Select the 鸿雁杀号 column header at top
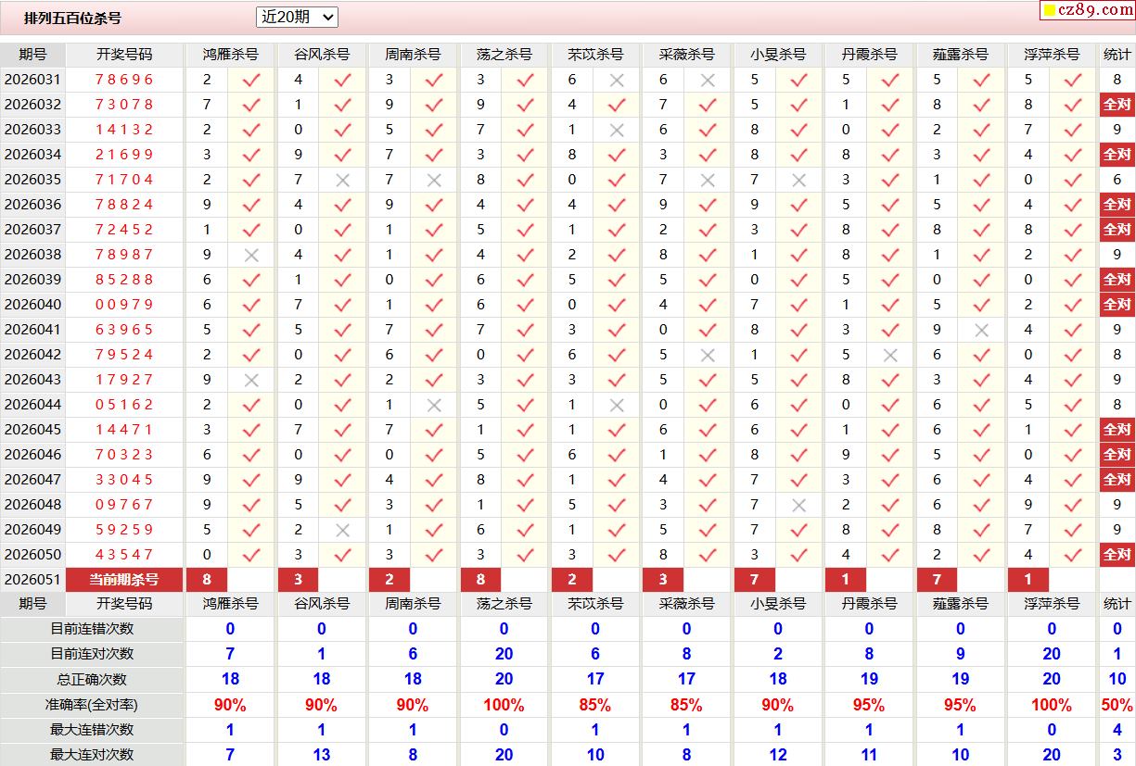Image resolution: width=1136 pixels, height=766 pixels. 231,55
